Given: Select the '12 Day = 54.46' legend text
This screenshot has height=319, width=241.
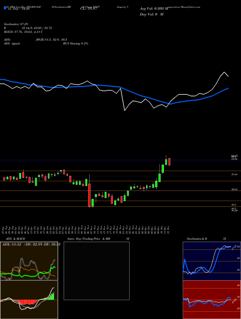Looking at the screenshot, I should (19, 9).
